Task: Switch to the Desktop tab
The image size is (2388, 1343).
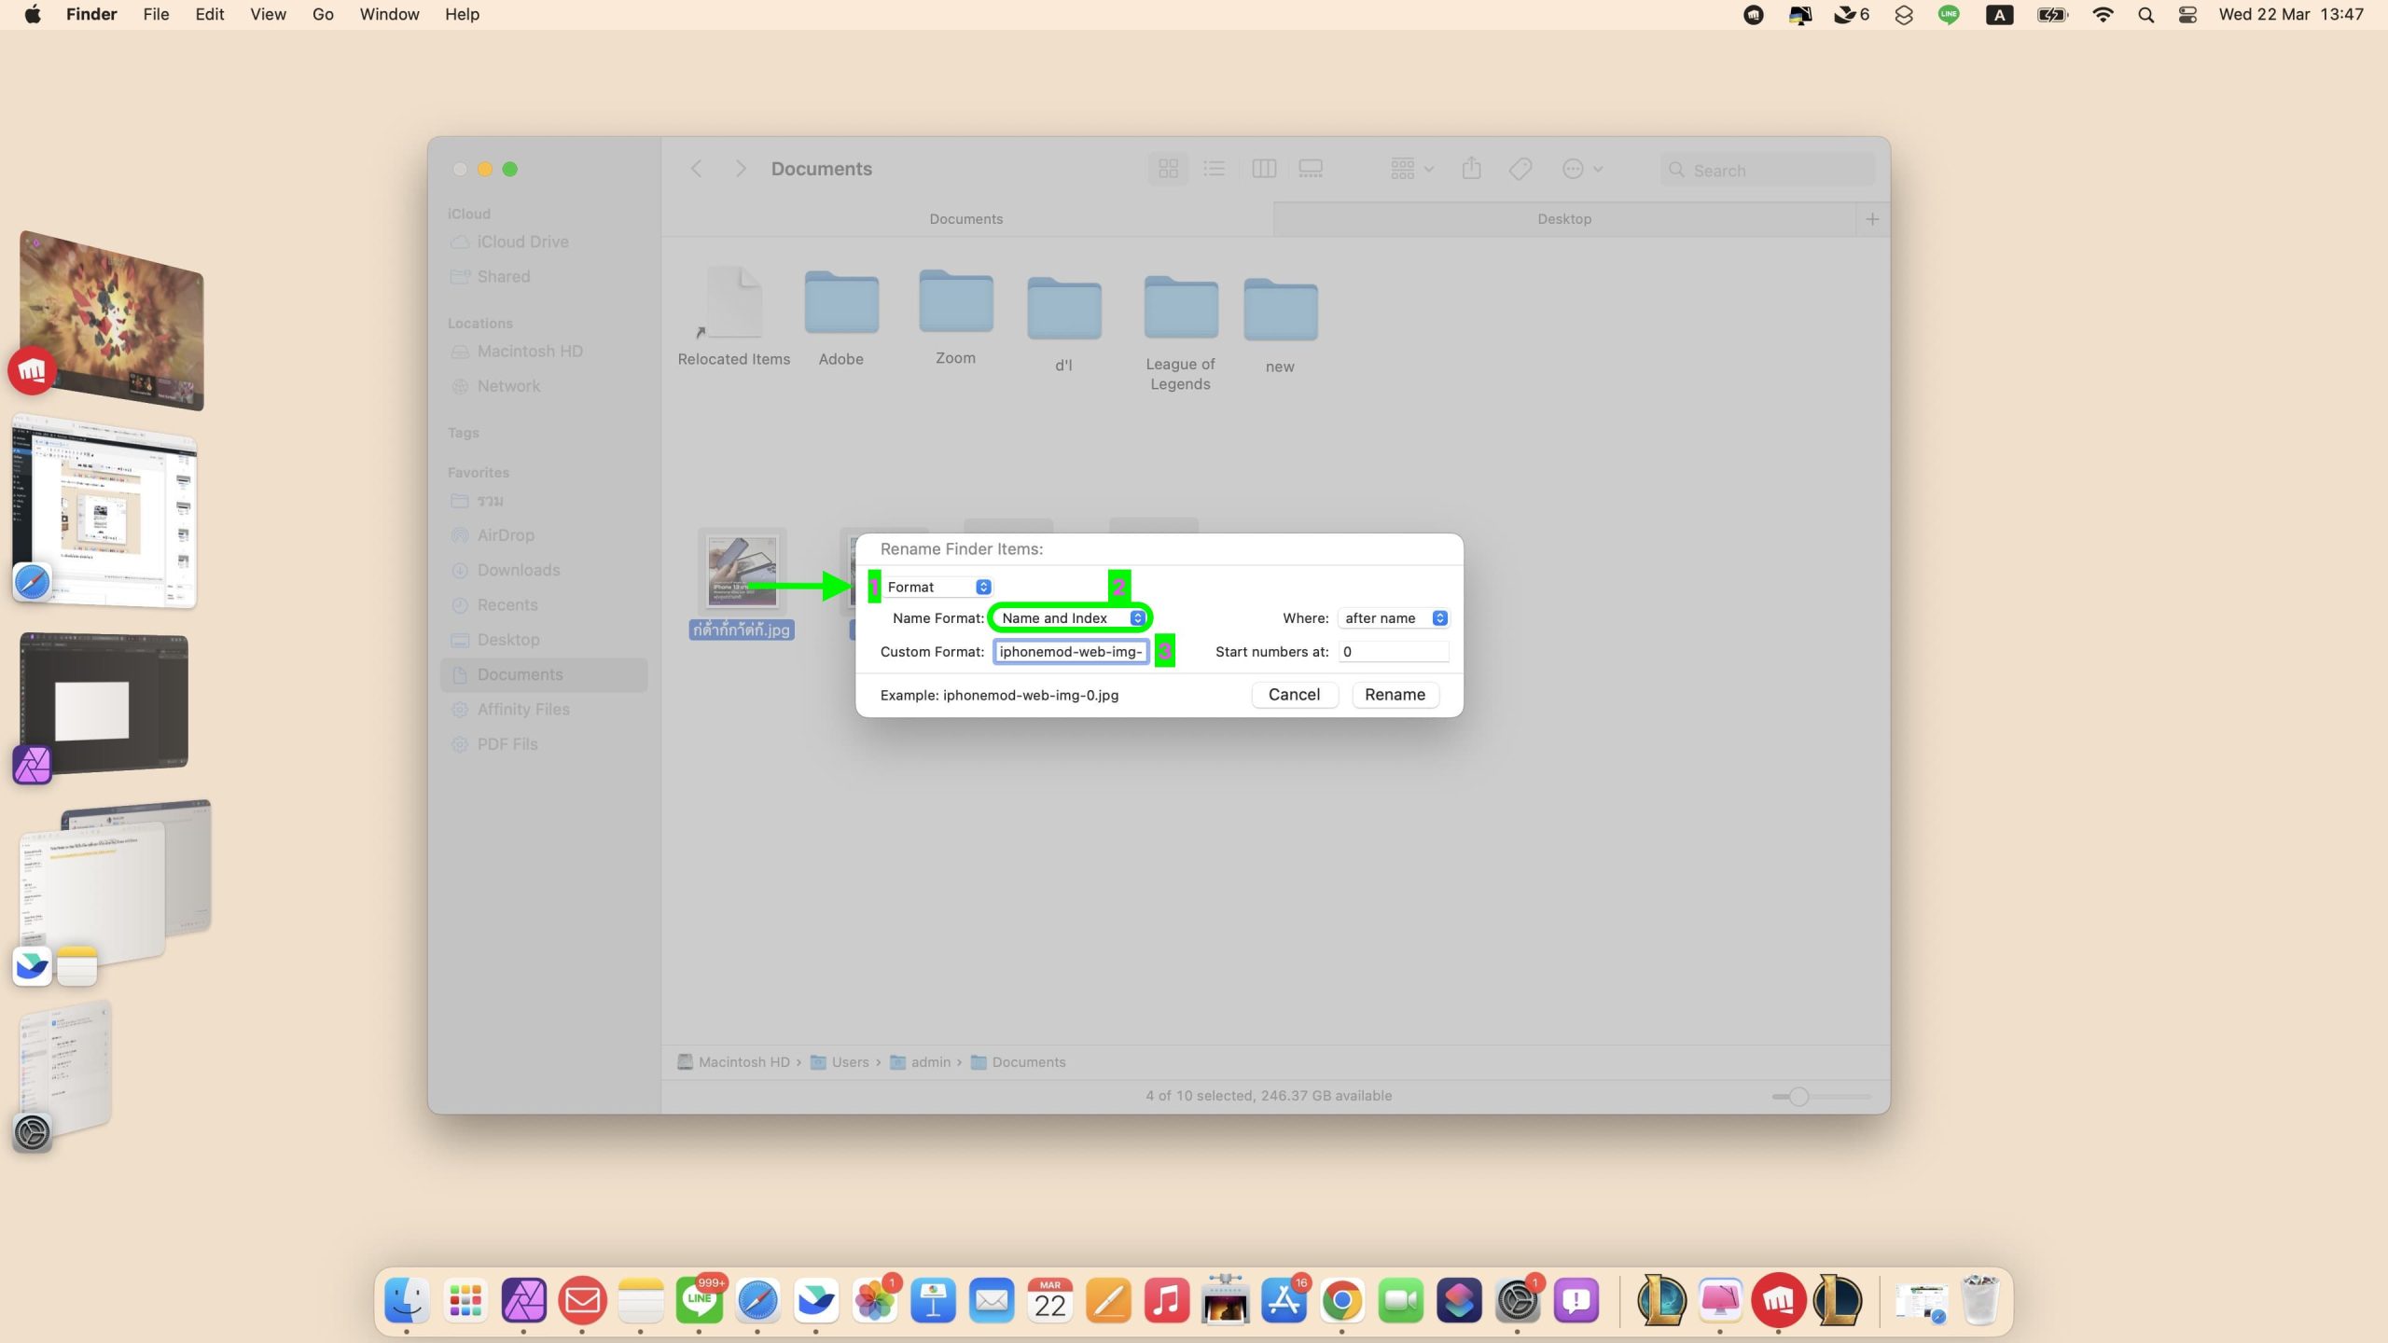Action: click(1564, 219)
